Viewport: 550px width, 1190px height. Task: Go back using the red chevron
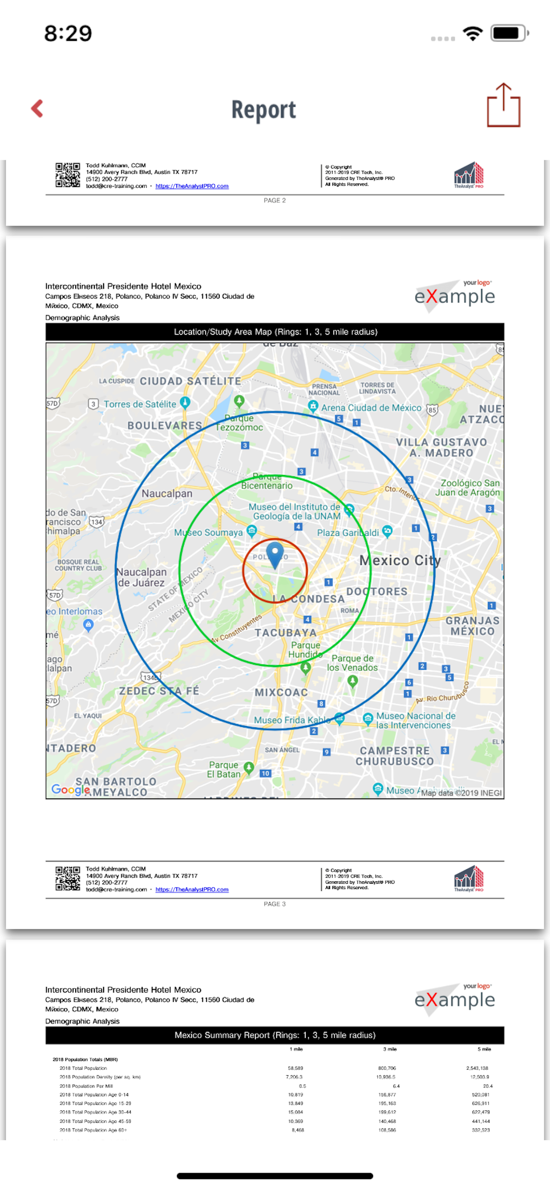pyautogui.click(x=37, y=108)
